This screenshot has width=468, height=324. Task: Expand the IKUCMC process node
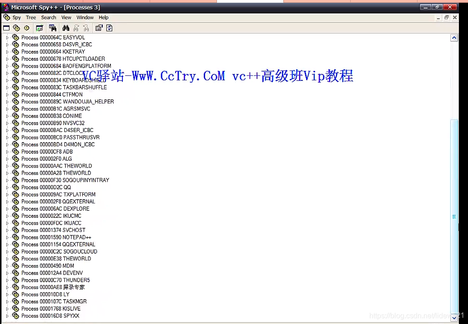point(7,216)
